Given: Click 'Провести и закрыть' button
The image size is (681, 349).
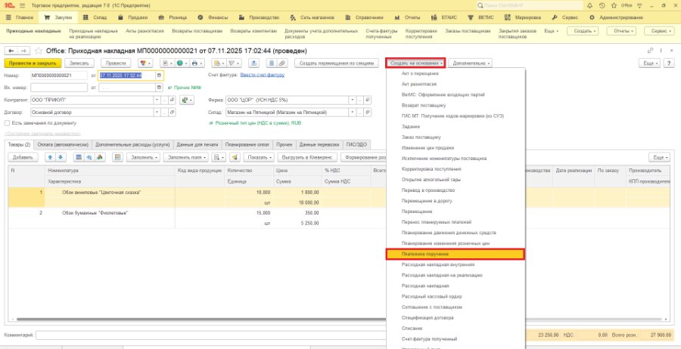Looking at the screenshot, I should point(33,63).
